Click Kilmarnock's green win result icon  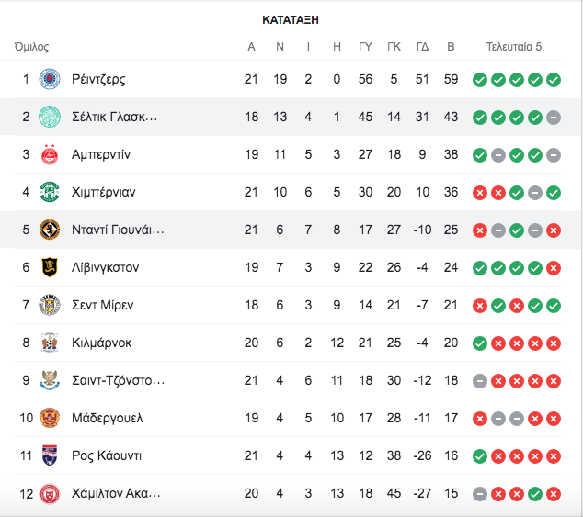pos(480,343)
